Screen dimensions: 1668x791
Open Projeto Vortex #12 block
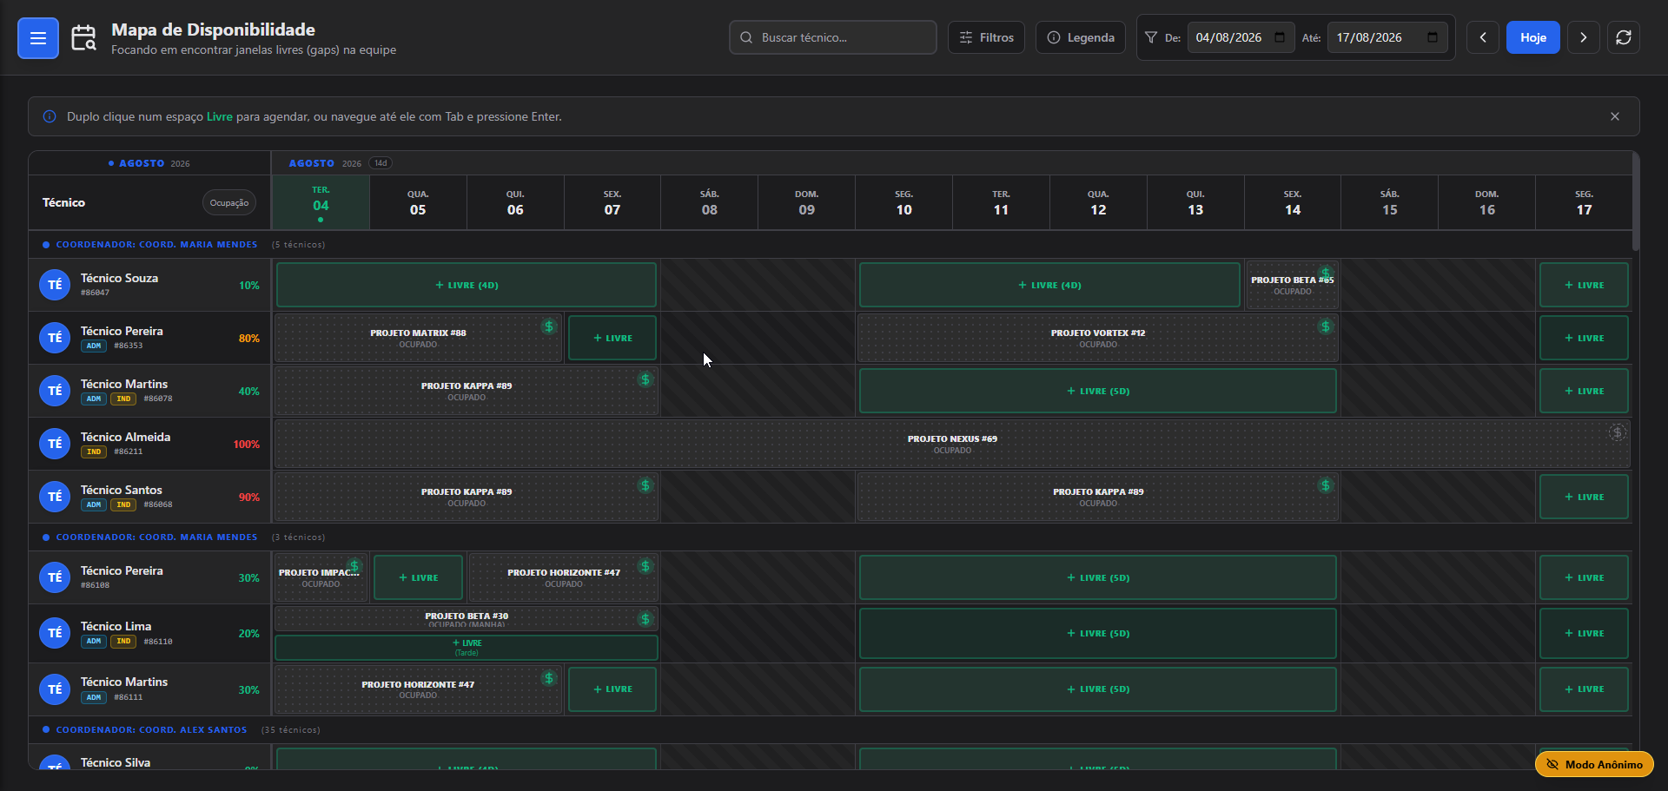[1098, 338]
